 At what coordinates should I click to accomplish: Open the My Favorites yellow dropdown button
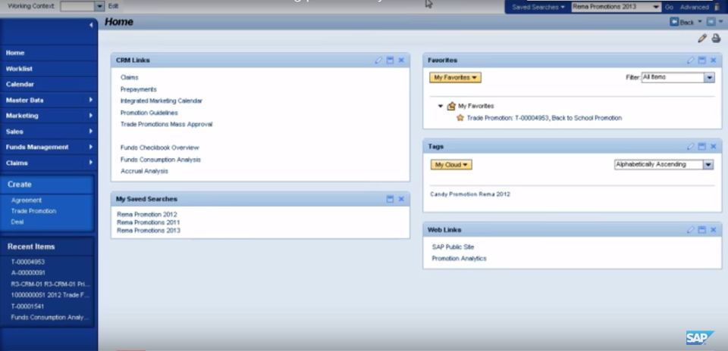click(x=455, y=78)
